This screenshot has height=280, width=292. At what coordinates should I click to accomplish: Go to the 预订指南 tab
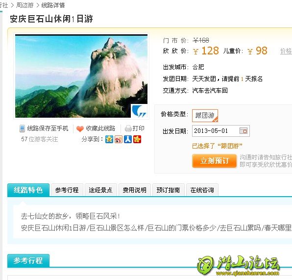[x=169, y=190]
